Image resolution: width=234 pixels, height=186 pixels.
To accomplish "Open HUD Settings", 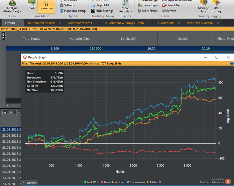I will [x=102, y=11].
